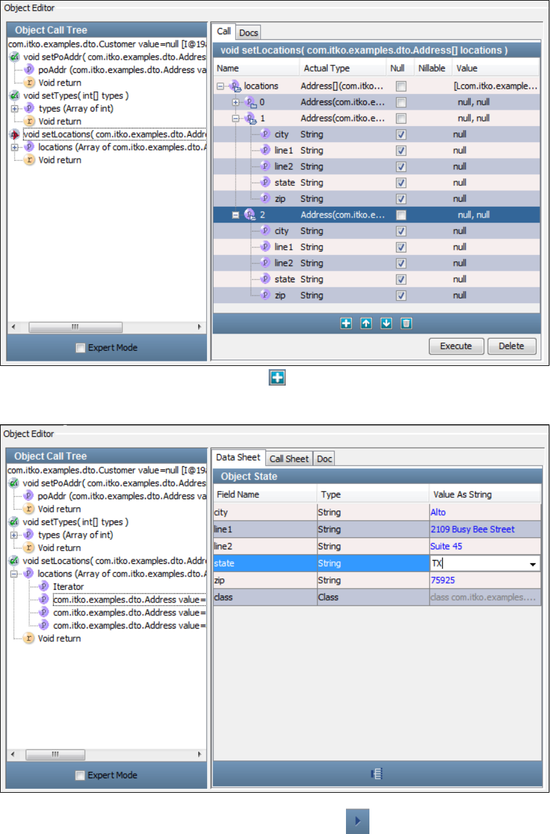Toggle the Null checkbox for element 0 row

[400, 101]
